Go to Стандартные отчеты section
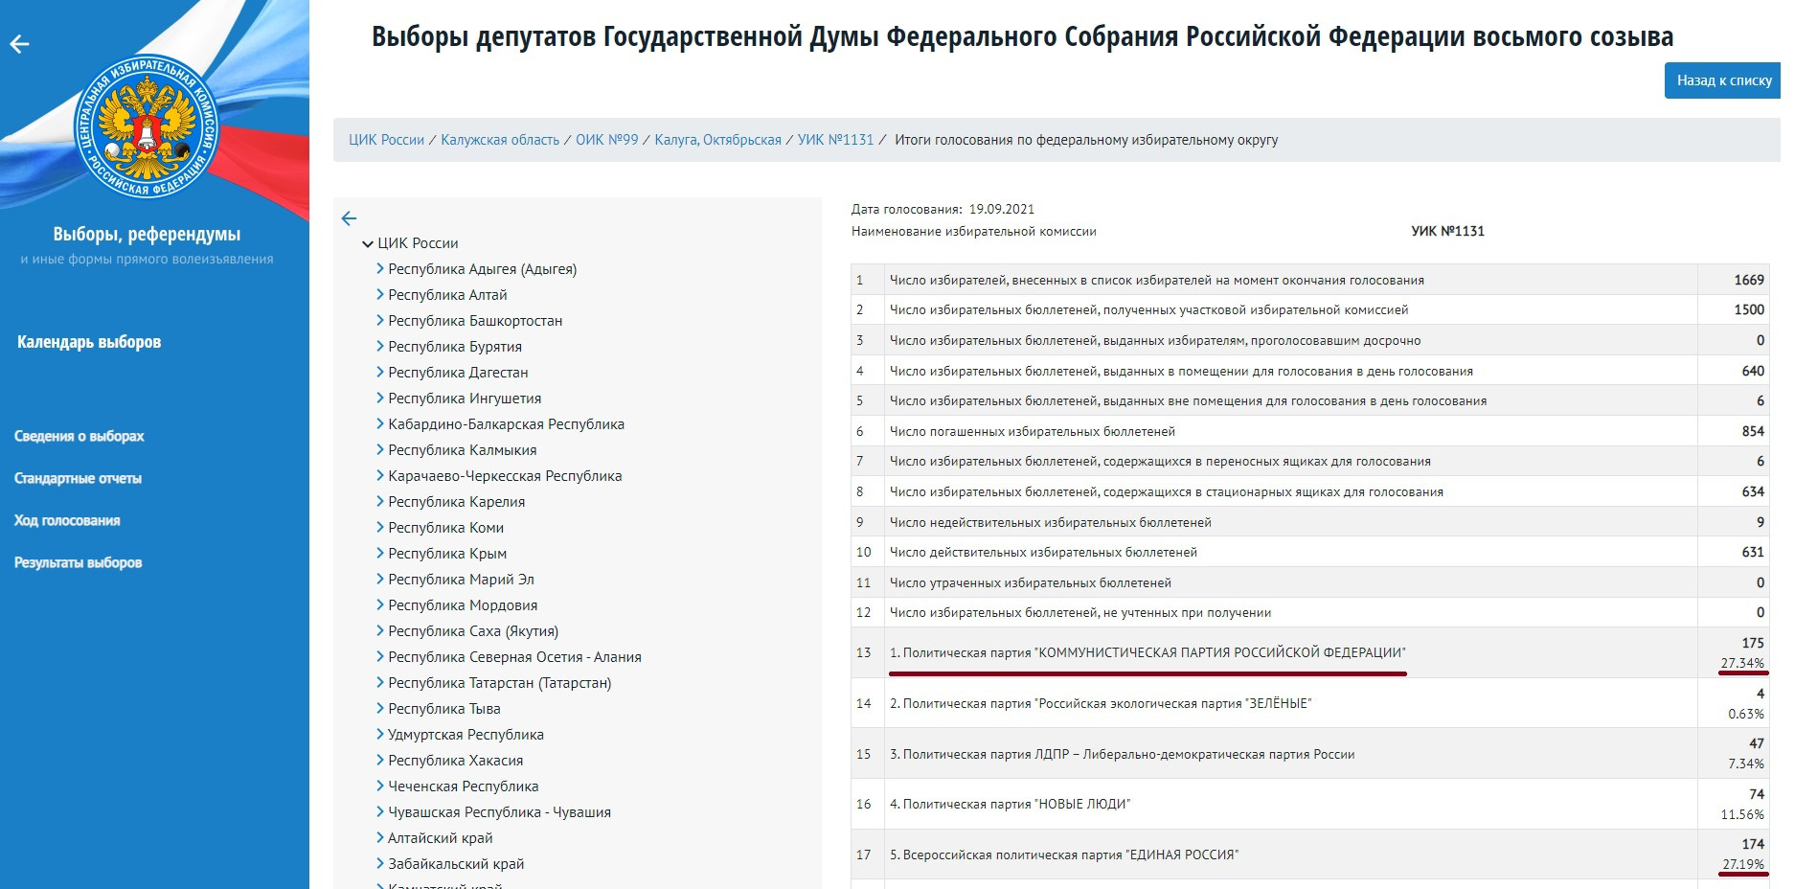 tap(78, 478)
